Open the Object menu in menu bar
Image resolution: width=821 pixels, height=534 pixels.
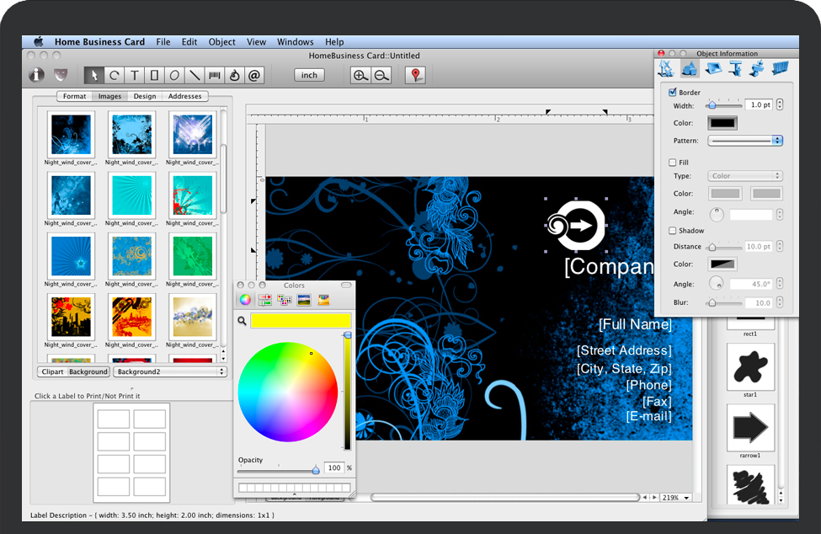[222, 42]
